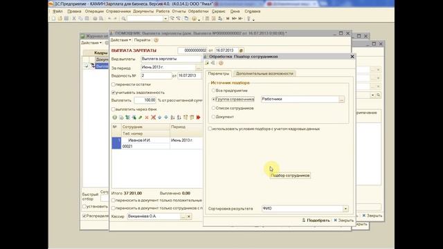Screen dimensions: 443x249
Task: Open the Операции menu
Action: 94,11
